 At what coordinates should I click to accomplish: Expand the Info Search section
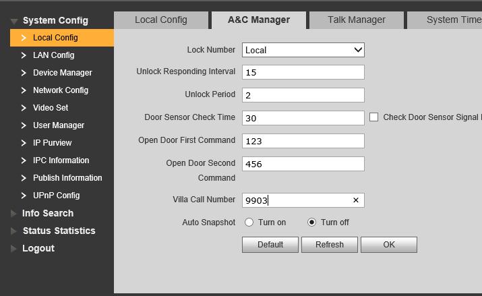pos(13,213)
